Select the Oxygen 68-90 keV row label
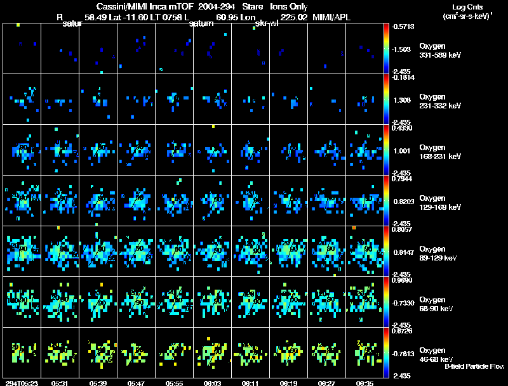Screen dimensions: 508x386 pyautogui.click(x=436, y=304)
